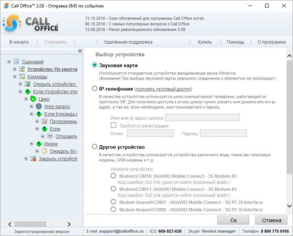The width and height of the screenshot is (293, 236).
Task: Expand the Если Устройство node
Action: [x=20, y=92]
